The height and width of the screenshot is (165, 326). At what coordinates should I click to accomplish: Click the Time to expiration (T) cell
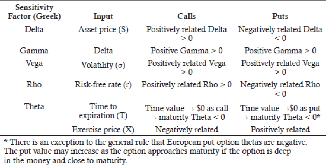coord(103,111)
